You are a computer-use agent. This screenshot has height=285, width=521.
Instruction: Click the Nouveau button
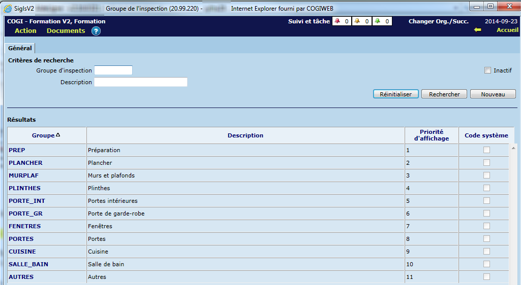(x=493, y=94)
